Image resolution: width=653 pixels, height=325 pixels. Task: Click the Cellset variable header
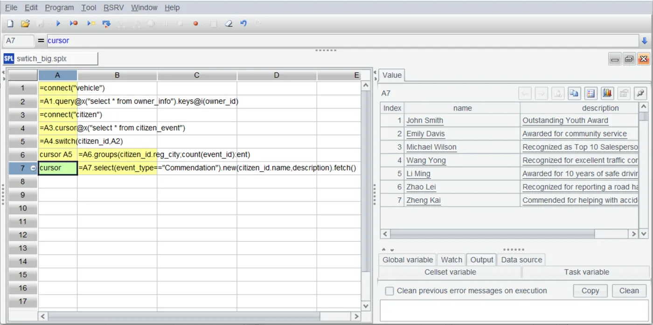450,272
